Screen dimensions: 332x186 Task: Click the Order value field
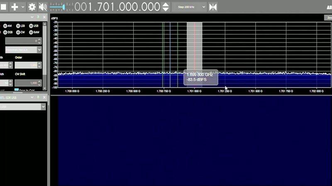(26, 65)
